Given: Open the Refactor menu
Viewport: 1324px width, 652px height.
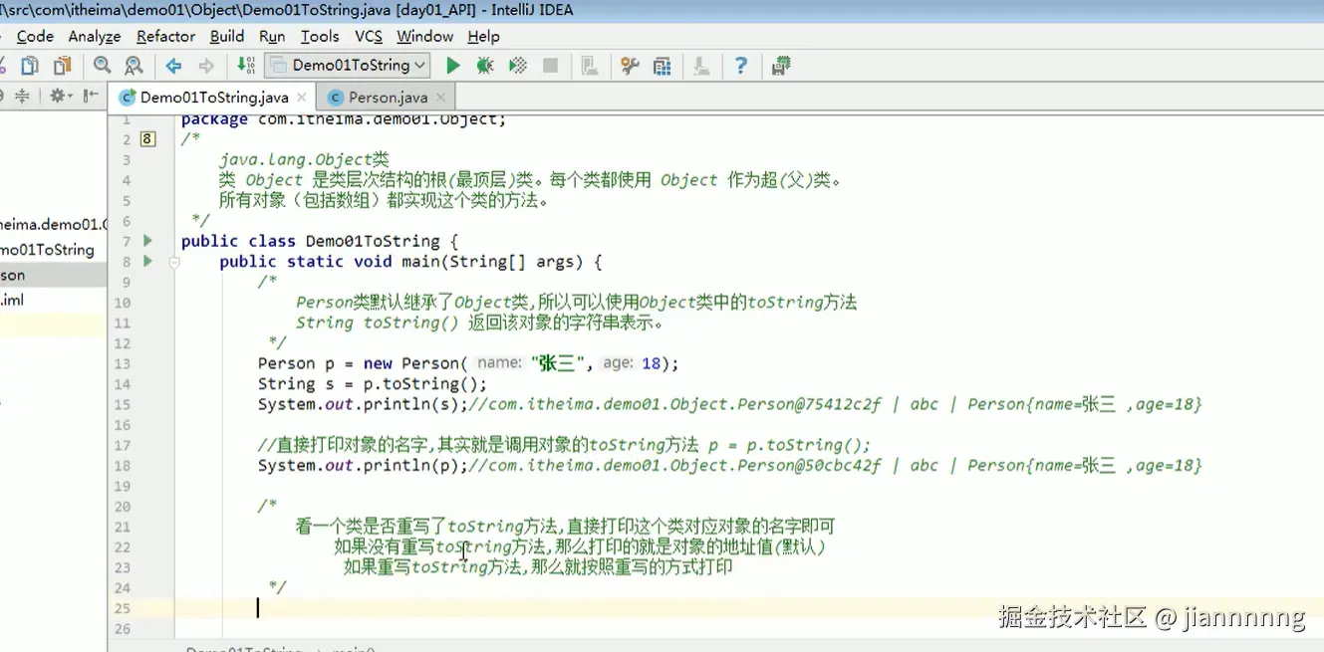Looking at the screenshot, I should (x=165, y=36).
